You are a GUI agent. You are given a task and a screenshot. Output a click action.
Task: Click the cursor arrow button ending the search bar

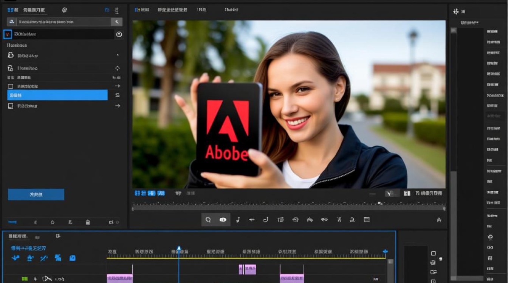click(116, 22)
